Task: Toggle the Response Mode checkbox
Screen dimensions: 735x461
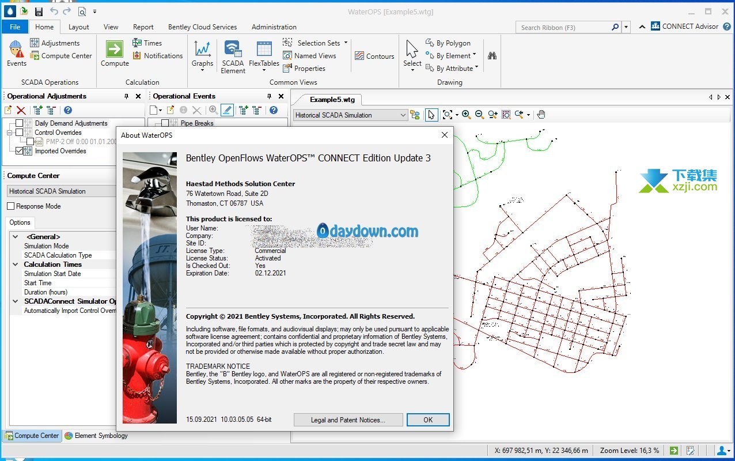Action: pos(11,206)
